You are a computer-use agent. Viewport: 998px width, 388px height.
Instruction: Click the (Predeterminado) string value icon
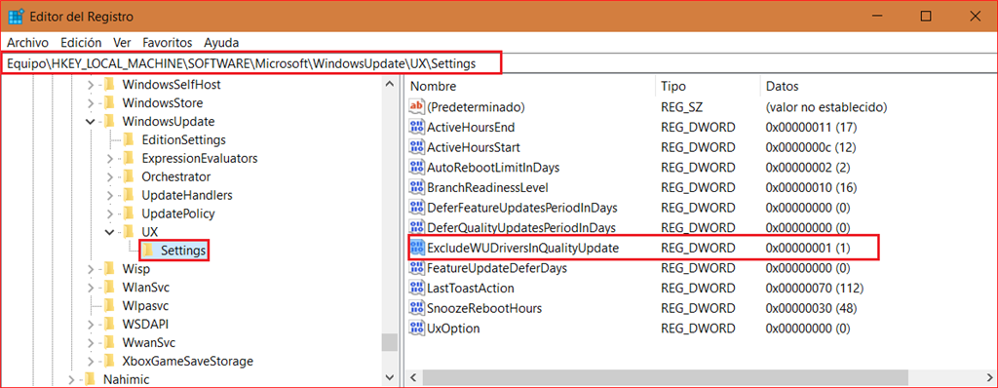pyautogui.click(x=417, y=106)
